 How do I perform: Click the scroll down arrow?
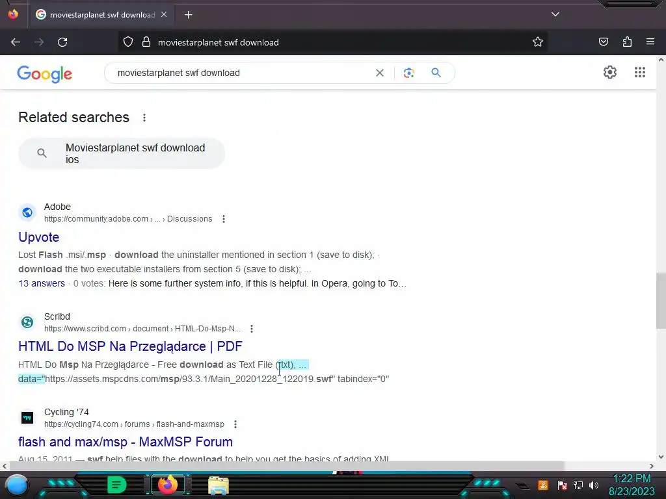pos(661,457)
